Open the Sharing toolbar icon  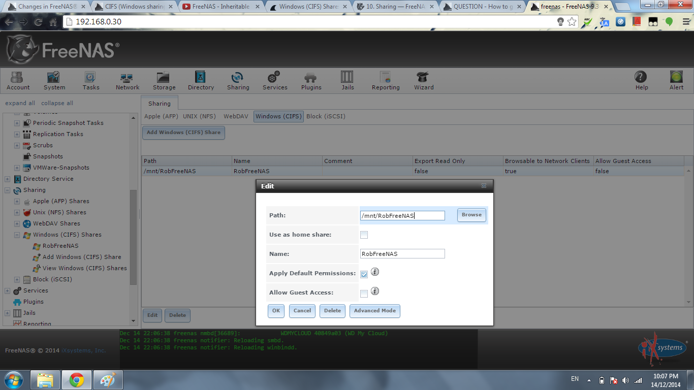tap(238, 80)
